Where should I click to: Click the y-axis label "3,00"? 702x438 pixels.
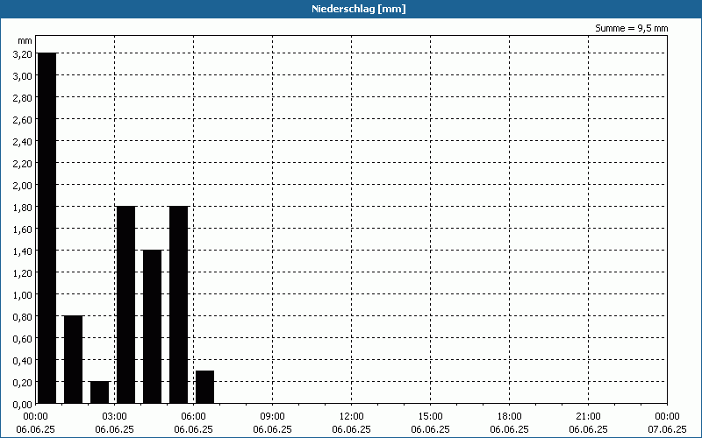[x=23, y=76]
